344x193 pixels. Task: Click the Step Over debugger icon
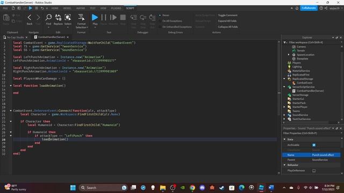143,18
